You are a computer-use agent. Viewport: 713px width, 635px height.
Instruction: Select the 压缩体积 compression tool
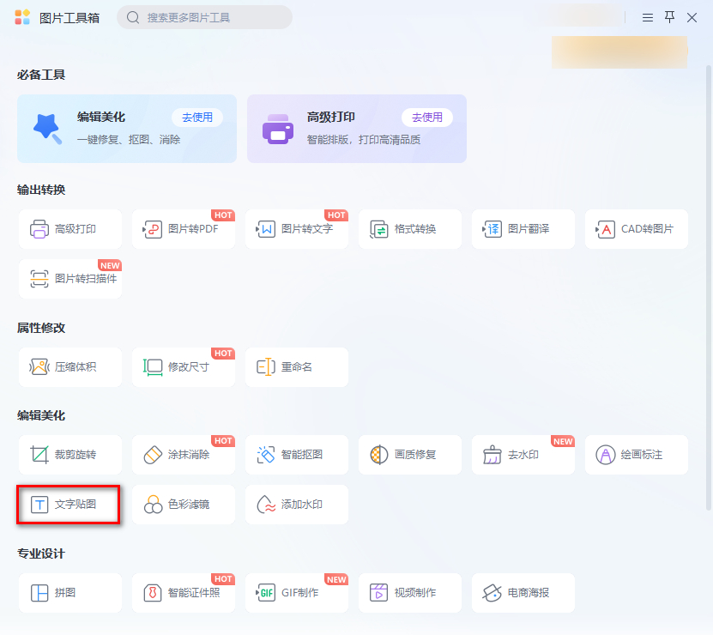coord(69,366)
